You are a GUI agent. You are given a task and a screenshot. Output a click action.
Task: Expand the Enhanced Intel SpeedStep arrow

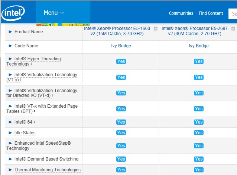click(x=10, y=143)
